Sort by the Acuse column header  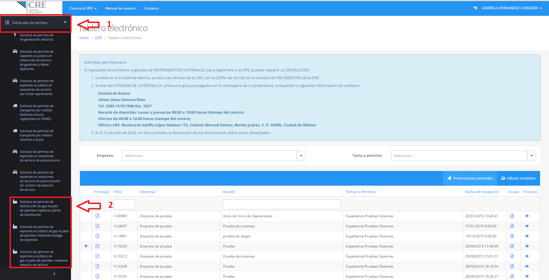pyautogui.click(x=513, y=192)
